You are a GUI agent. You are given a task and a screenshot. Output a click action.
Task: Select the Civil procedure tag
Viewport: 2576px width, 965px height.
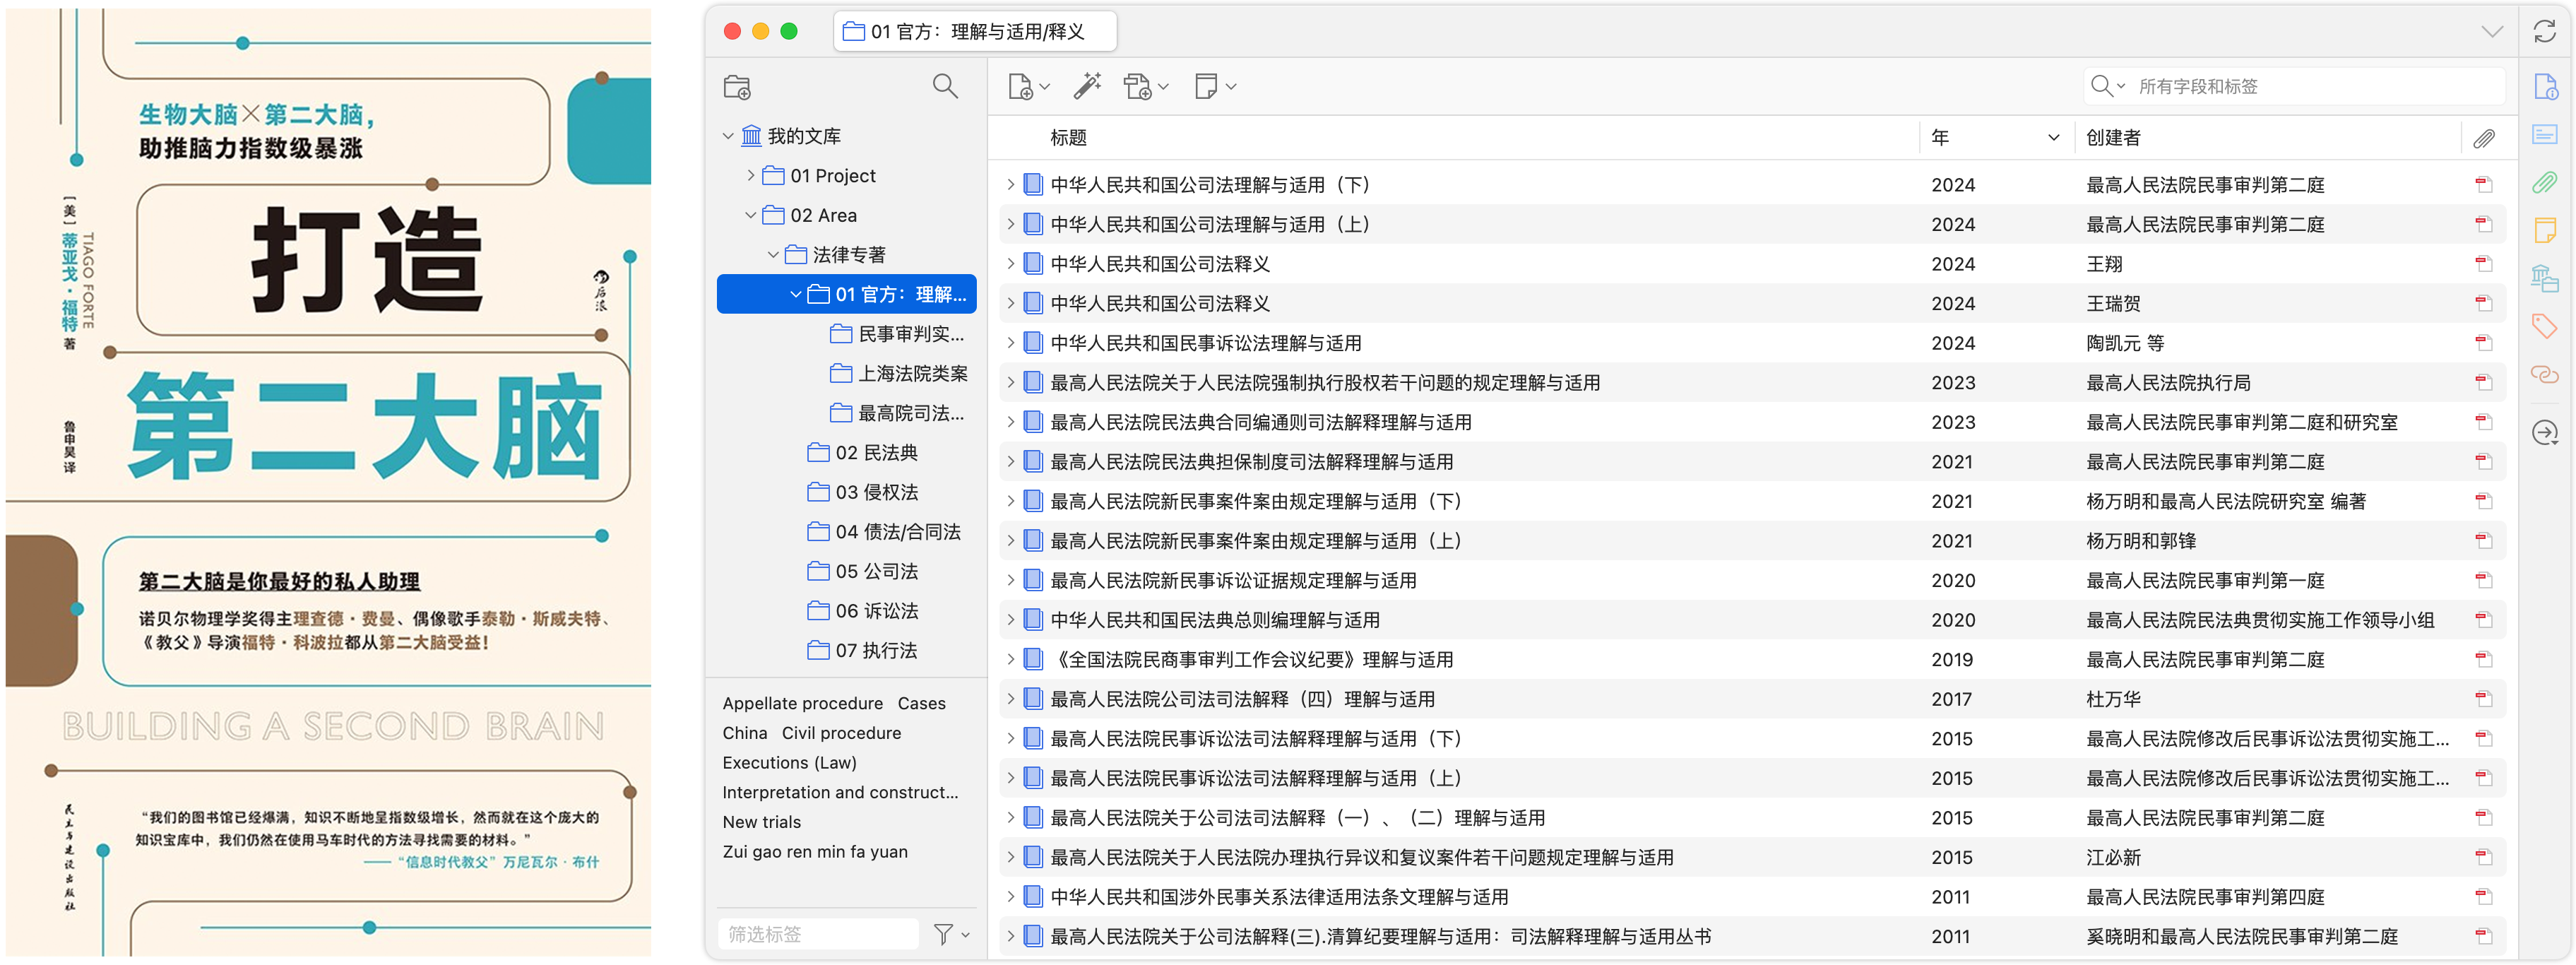840,733
